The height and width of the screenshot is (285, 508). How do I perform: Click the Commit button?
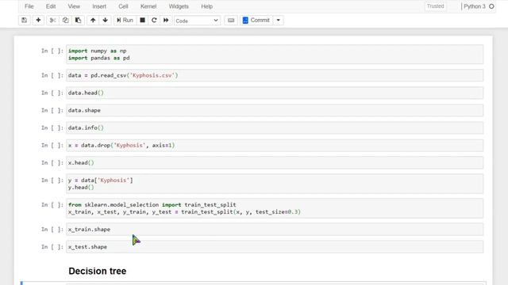tap(256, 21)
